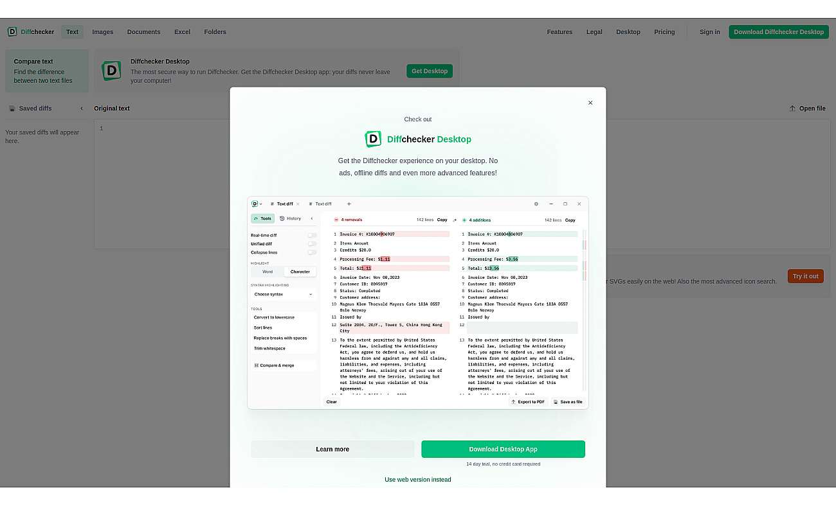Click Sign in
The width and height of the screenshot is (836, 506).
tap(710, 31)
